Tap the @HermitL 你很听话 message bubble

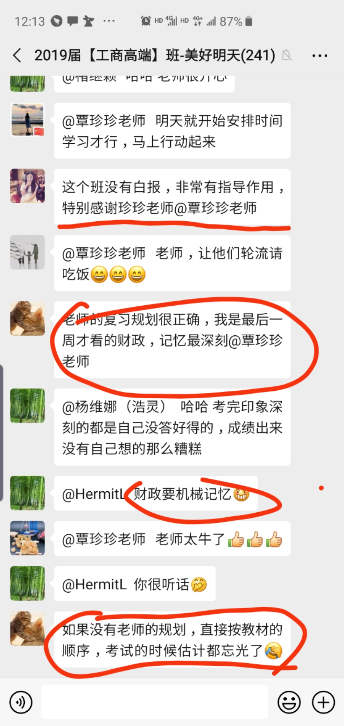pos(135,584)
